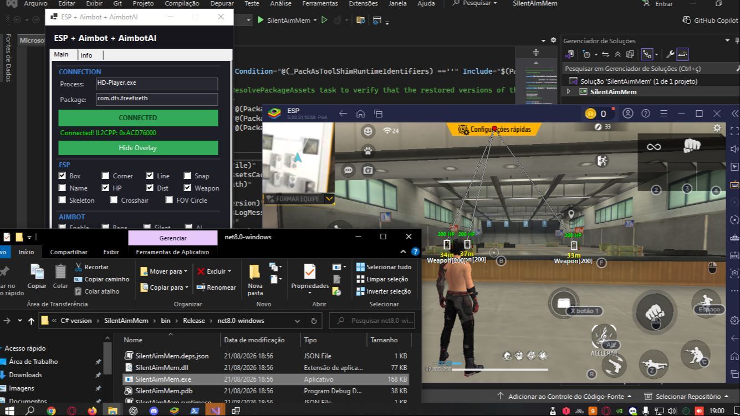Viewport: 740px width, 416px height.
Task: Uncheck the Box ESP checkbox
Action: [62, 176]
